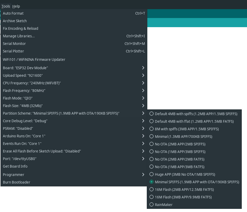Select the RainMaker partition scheme
Screen dimensions: 247x212
pos(194,205)
